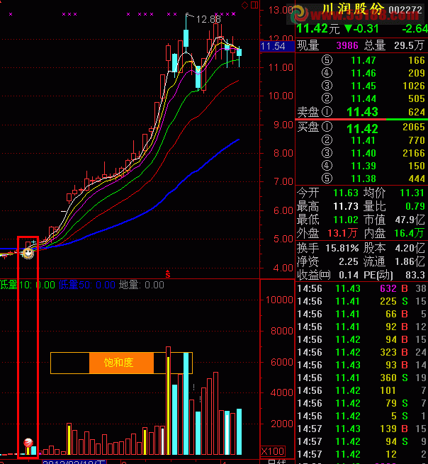Image resolution: width=428 pixels, height=464 pixels.
Task: Select 买盘 level 1 price 11.42
Action: [x=362, y=129]
